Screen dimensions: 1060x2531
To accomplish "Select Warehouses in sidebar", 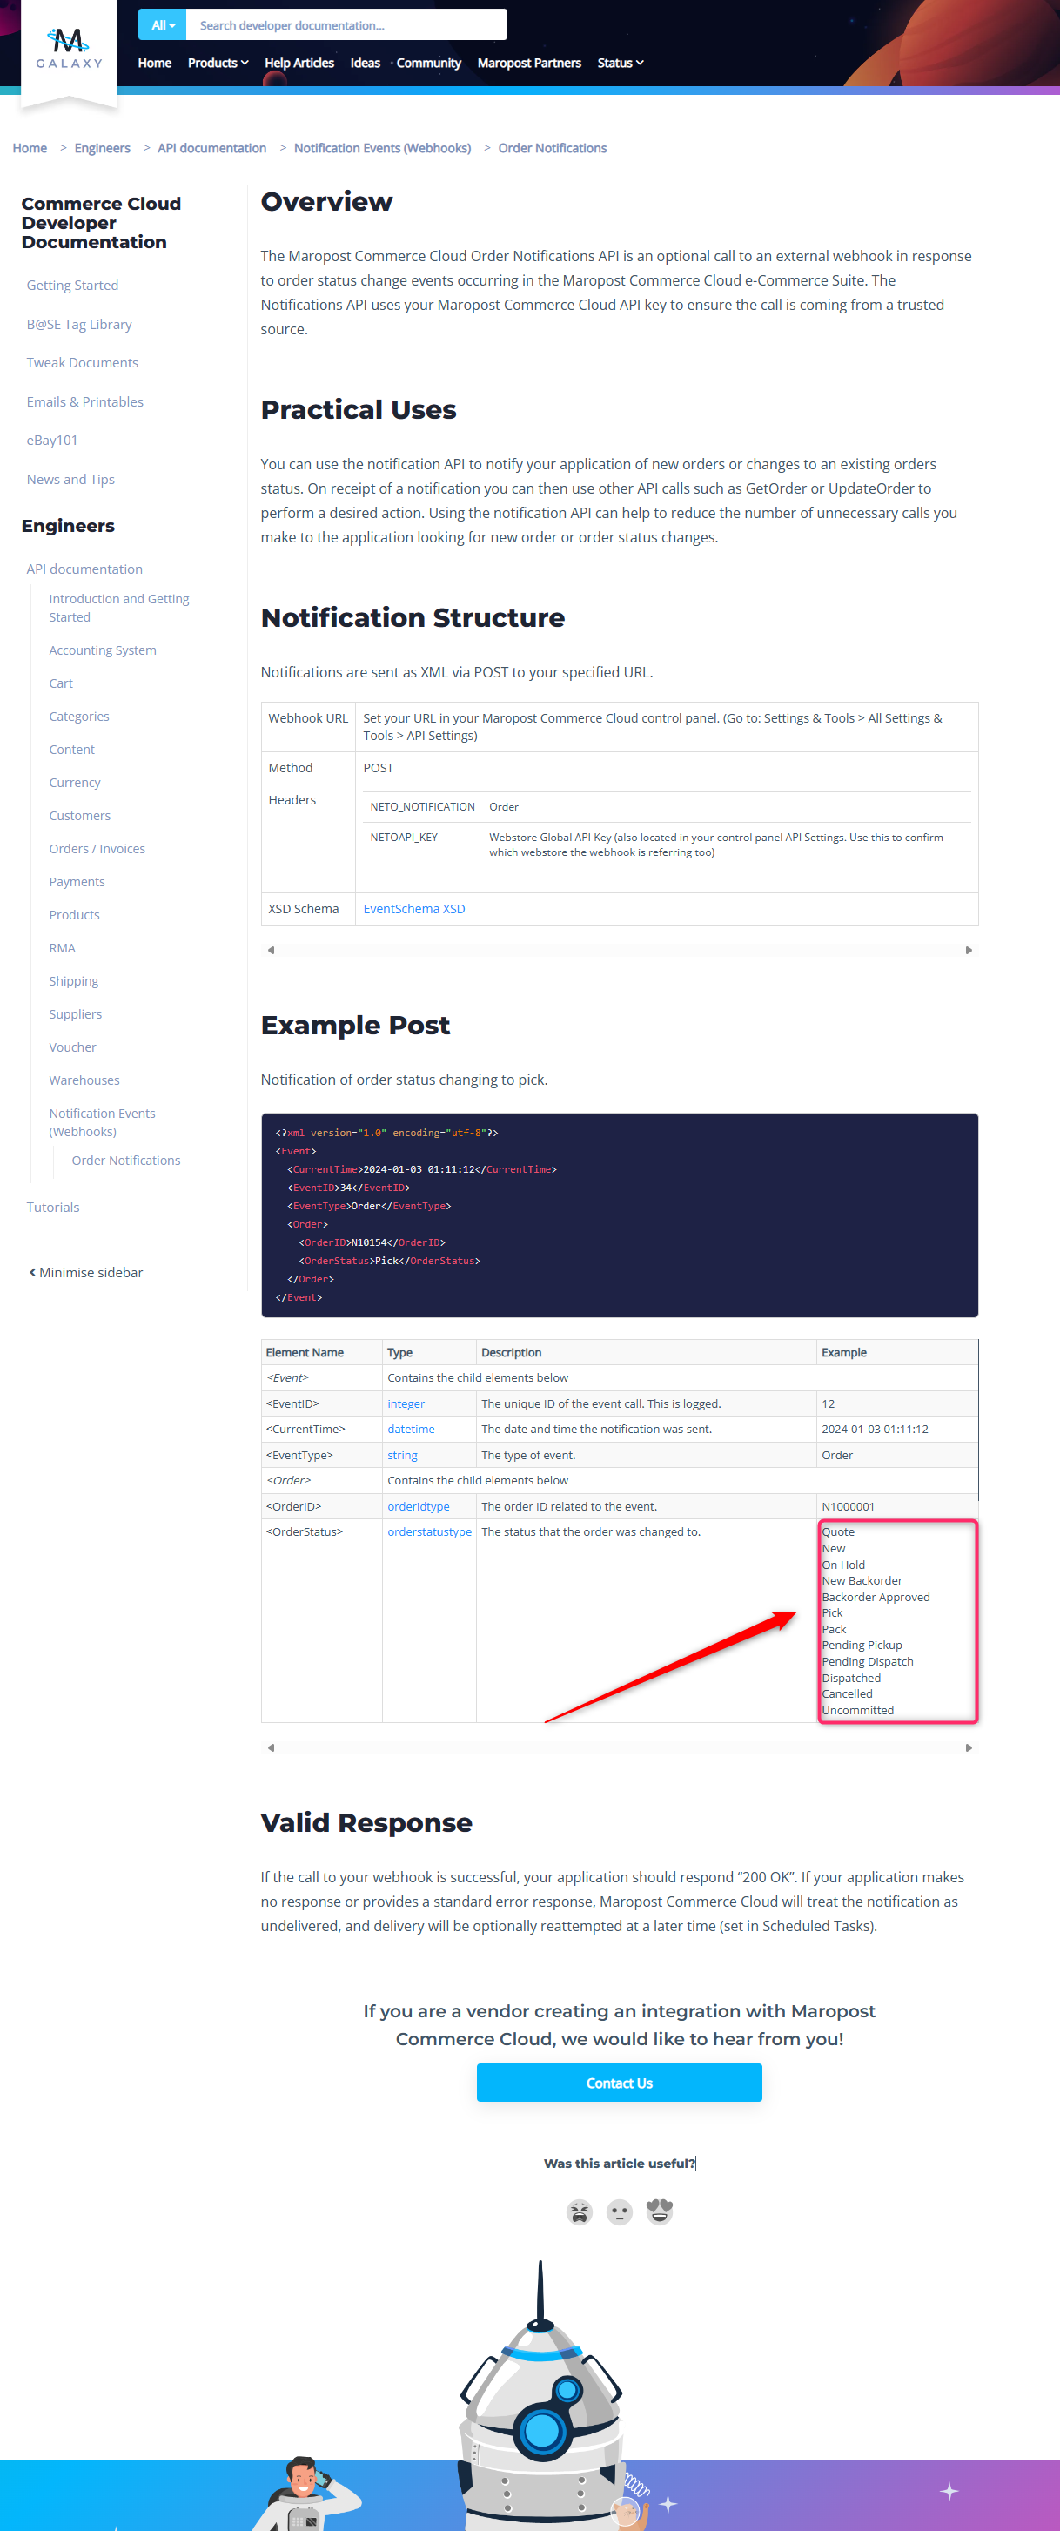I will coord(84,1080).
